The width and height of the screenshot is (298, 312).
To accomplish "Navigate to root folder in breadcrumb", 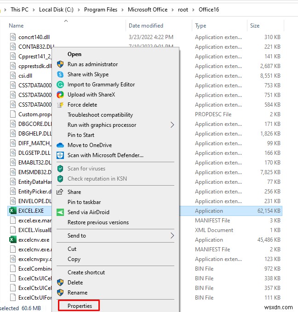I will [x=183, y=10].
